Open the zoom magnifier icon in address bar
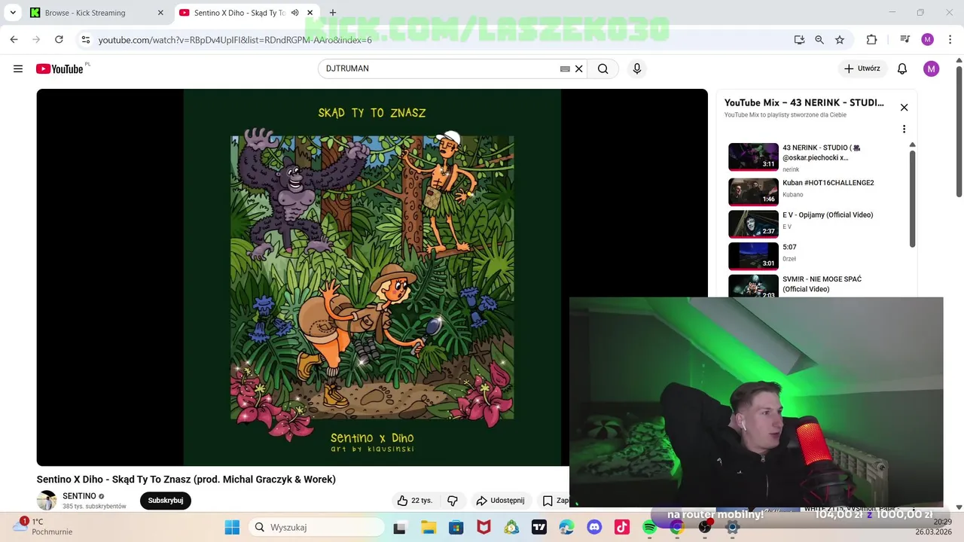964x542 pixels. (819, 40)
